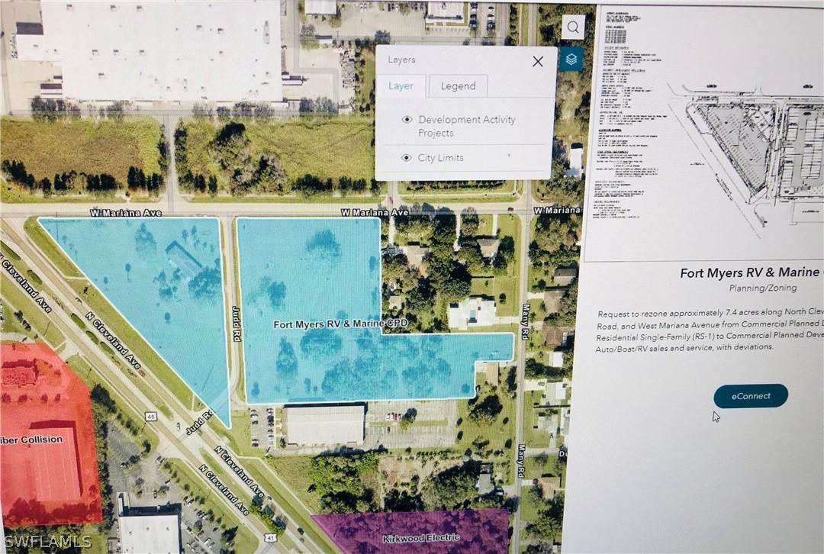Click the eConnect button
The width and height of the screenshot is (824, 554).
(750, 395)
